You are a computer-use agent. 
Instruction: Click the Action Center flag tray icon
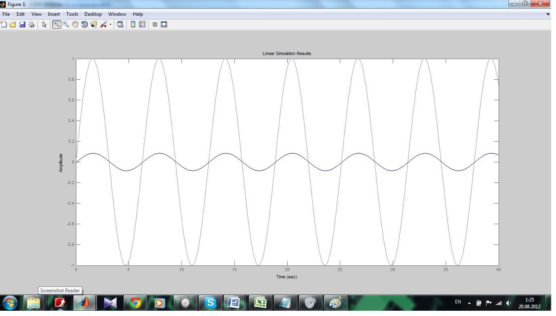pyautogui.click(x=489, y=303)
